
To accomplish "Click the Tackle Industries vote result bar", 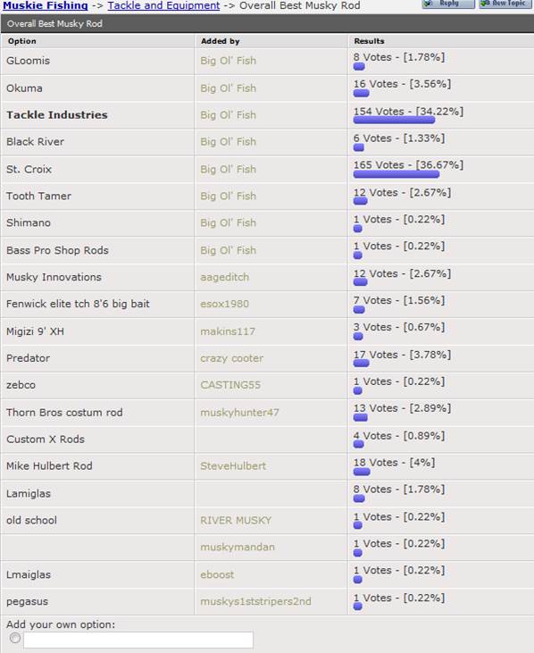I will 394,121.
